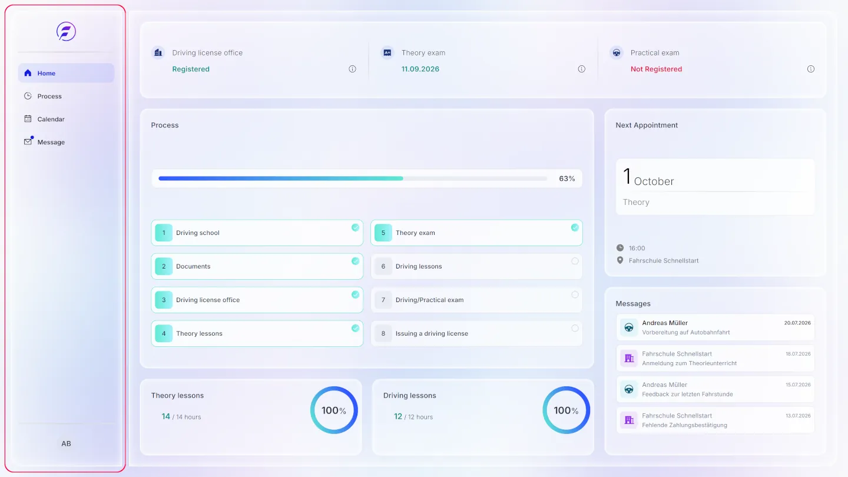Screen dimensions: 848x477
Task: Click the 63% process progress bar
Action: [x=353, y=178]
